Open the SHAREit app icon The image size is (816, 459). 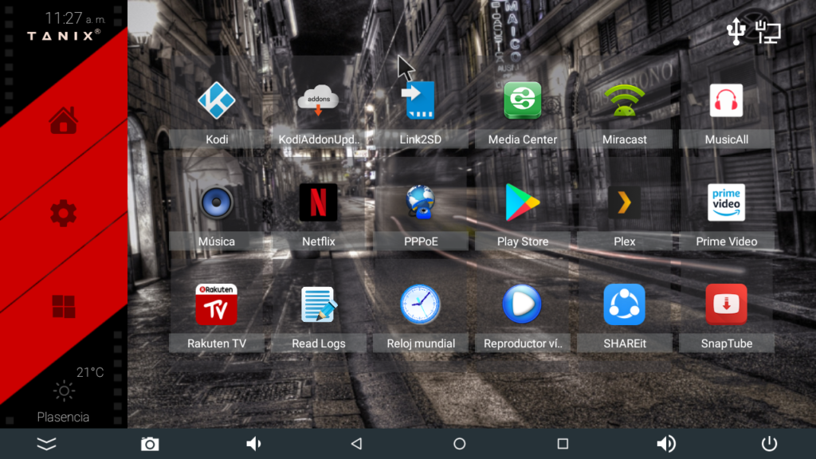tap(625, 304)
